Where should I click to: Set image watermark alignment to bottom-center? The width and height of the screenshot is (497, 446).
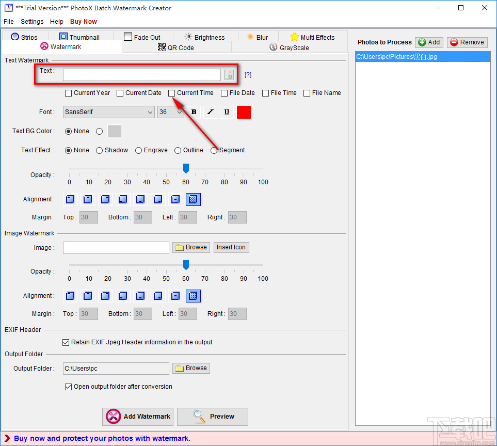point(140,296)
